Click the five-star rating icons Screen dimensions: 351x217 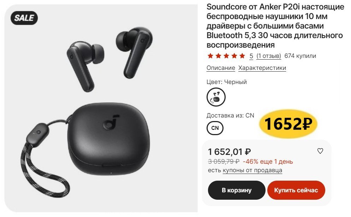[x=226, y=56]
